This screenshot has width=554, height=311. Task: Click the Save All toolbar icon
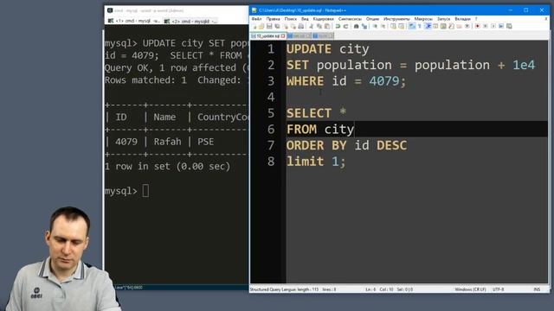pos(277,26)
